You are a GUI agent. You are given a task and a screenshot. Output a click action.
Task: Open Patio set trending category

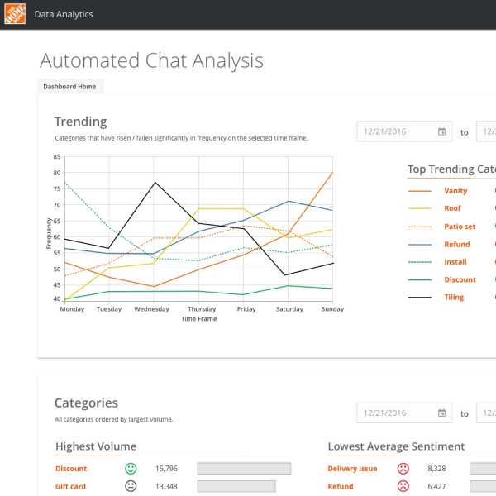(460, 227)
